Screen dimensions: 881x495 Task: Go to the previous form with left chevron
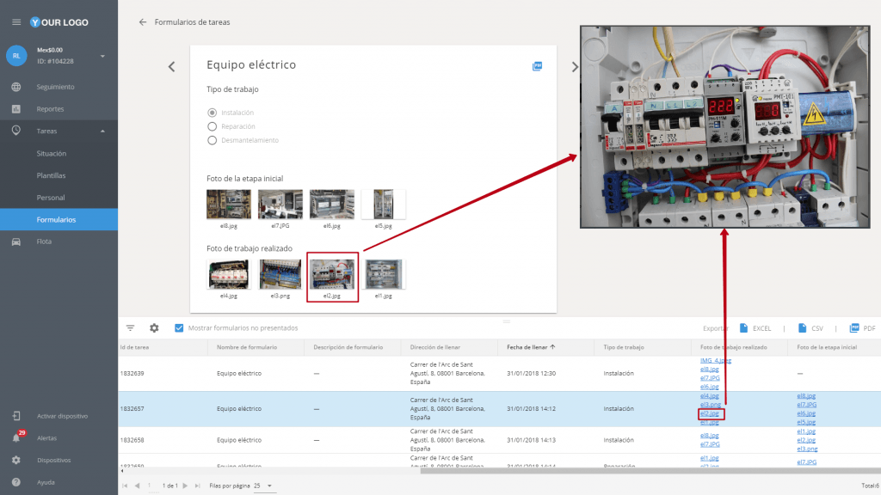point(172,67)
